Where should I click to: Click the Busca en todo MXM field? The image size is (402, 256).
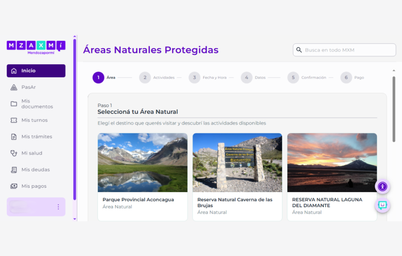[347, 50]
